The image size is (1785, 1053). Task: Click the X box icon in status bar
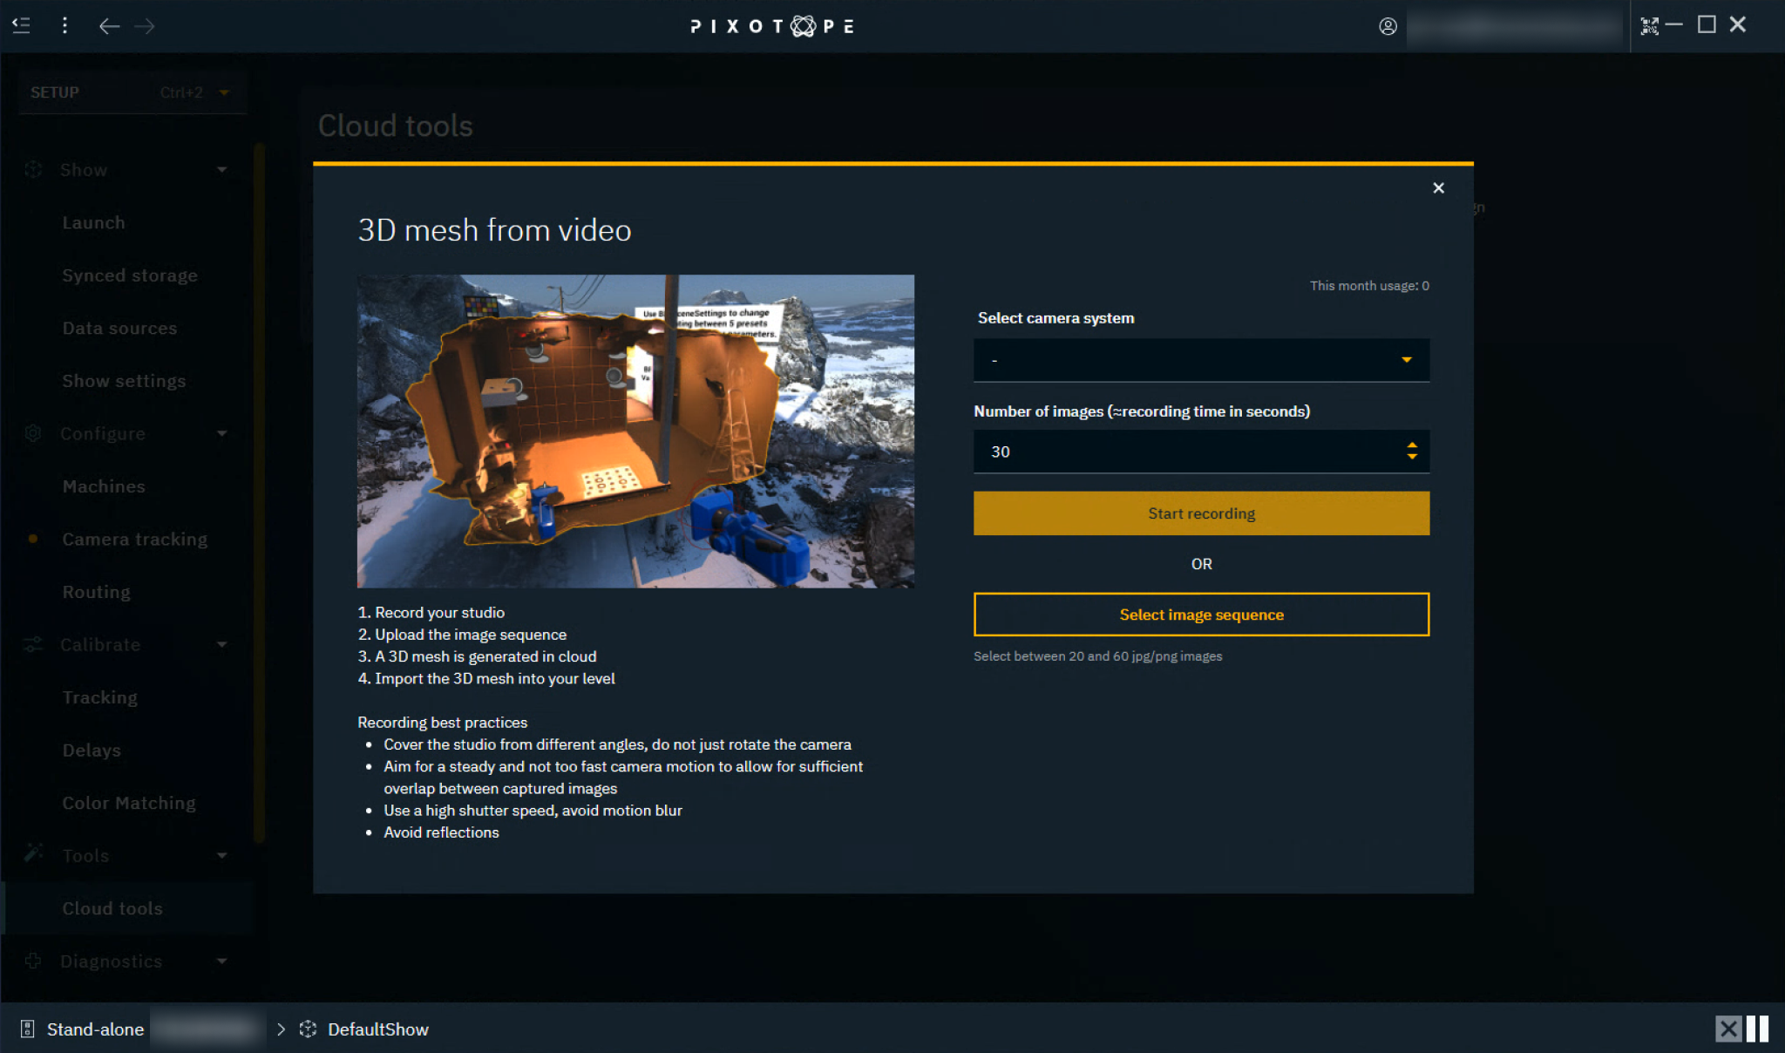pyautogui.click(x=1727, y=1029)
